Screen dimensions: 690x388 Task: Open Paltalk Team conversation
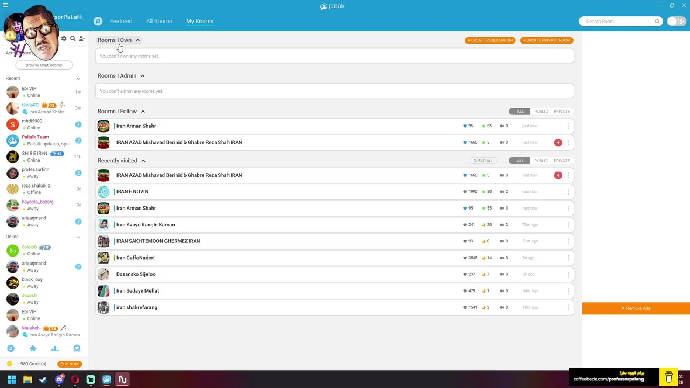pos(44,141)
